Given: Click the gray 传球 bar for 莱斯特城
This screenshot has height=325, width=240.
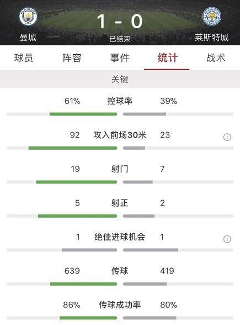Looking at the screenshot, I should pyautogui.click(x=145, y=284).
